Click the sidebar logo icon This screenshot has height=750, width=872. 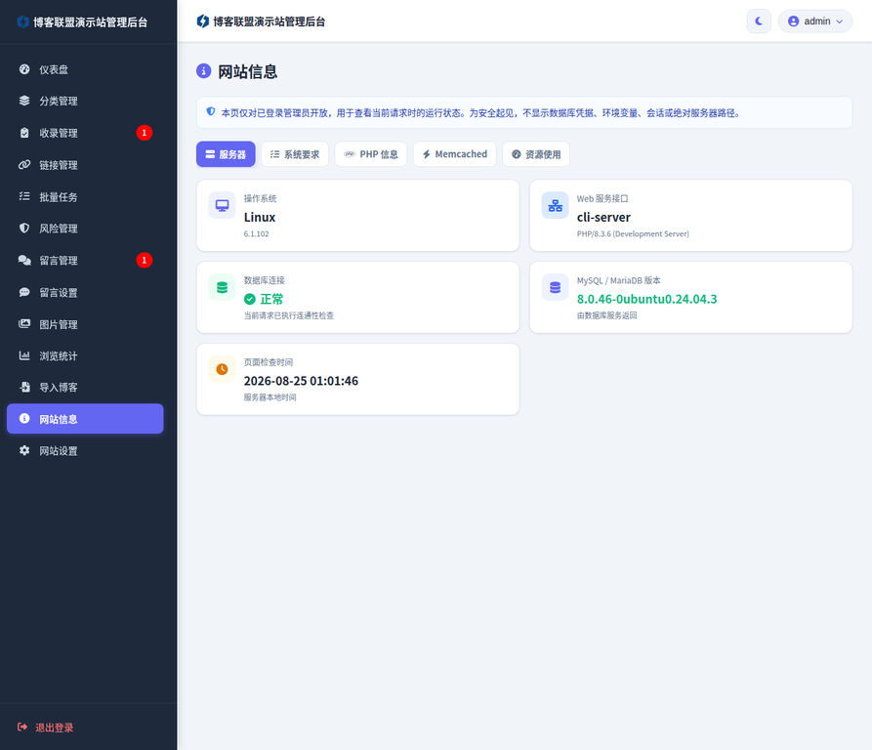[22, 21]
